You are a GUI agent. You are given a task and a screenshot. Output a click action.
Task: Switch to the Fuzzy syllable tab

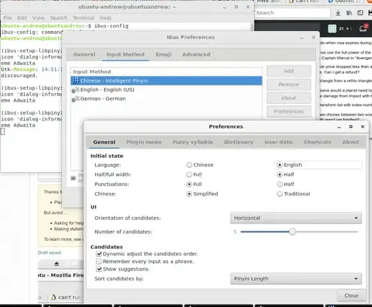[x=193, y=142]
